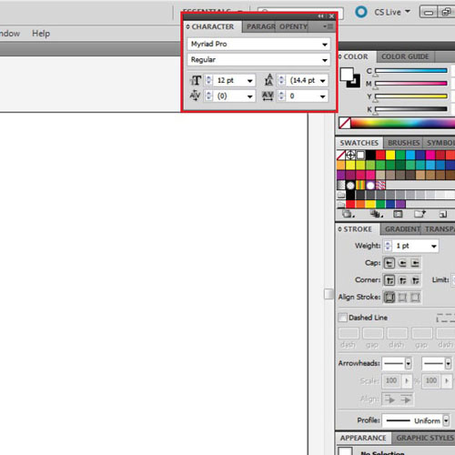Image resolution: width=455 pixels, height=455 pixels.
Task: Select the round join corner option
Action: pos(402,280)
